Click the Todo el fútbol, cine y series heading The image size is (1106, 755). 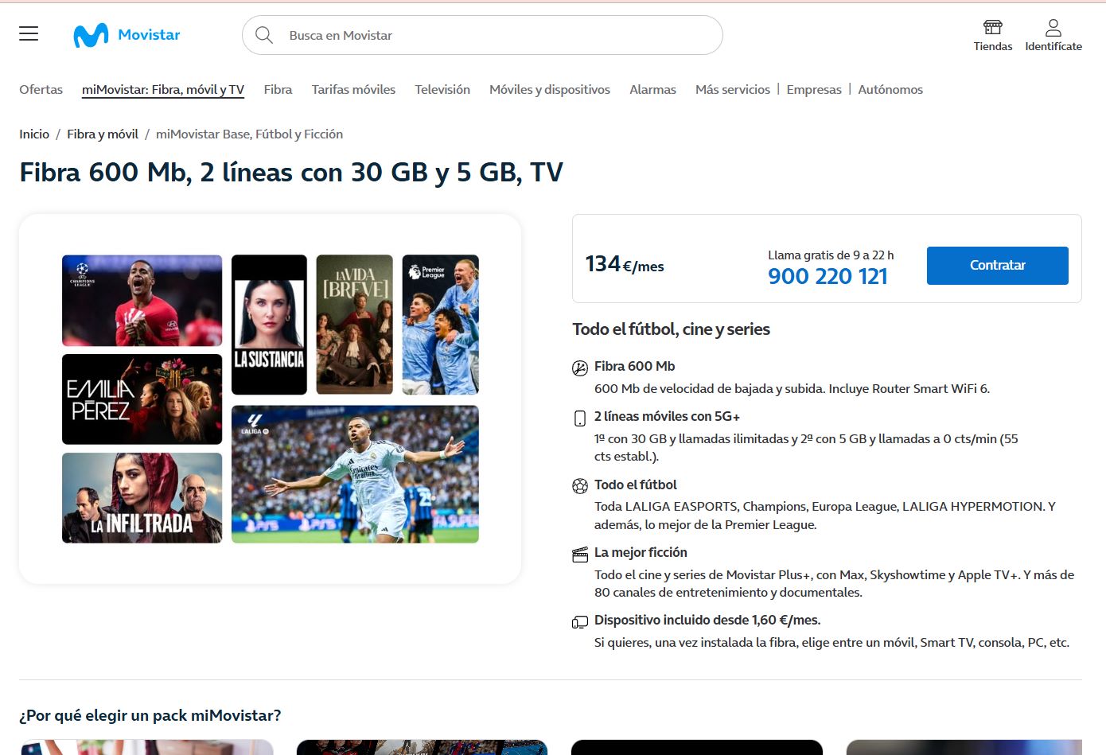pyautogui.click(x=671, y=329)
